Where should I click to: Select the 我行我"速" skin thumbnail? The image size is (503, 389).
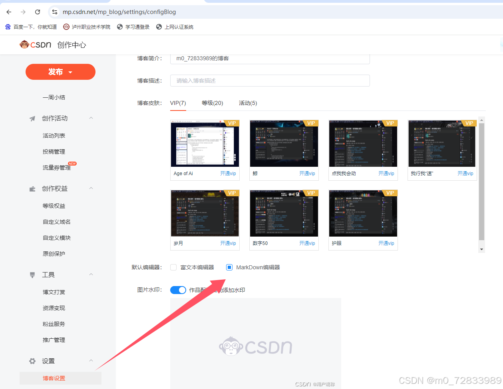point(442,144)
